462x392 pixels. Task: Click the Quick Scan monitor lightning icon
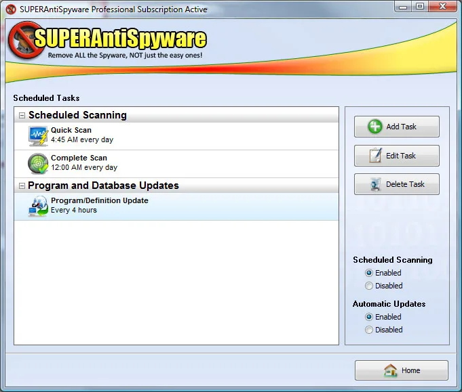click(38, 136)
